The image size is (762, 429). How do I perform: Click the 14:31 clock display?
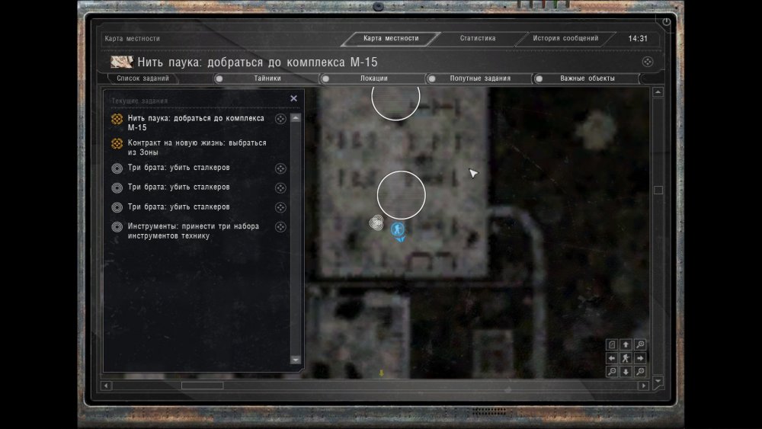(x=638, y=38)
